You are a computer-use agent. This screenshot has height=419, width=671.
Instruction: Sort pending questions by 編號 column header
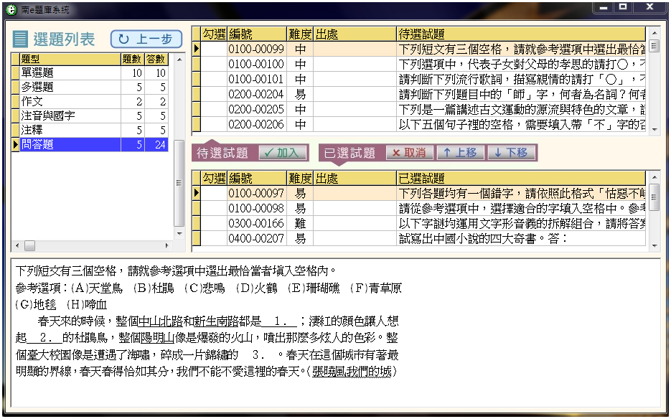pyautogui.click(x=256, y=34)
